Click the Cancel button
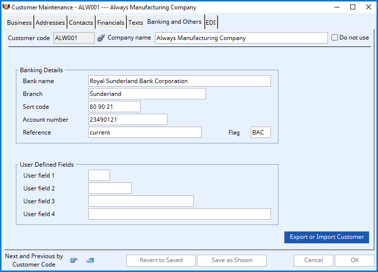The image size is (378, 272). (x=314, y=261)
